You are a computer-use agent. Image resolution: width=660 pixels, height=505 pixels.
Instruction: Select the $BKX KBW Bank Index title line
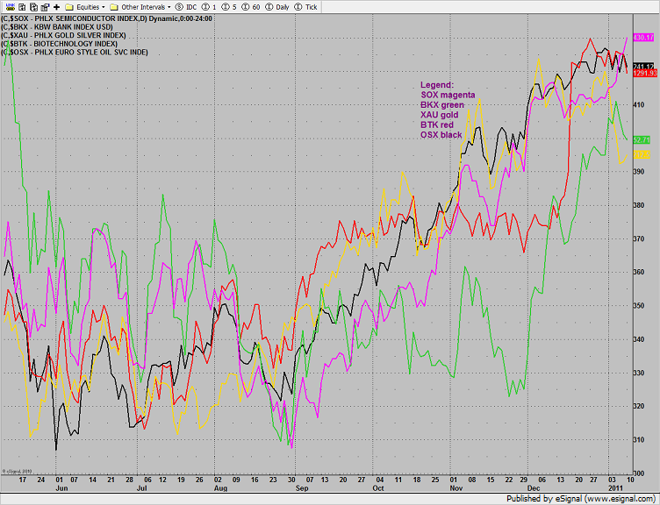(x=57, y=27)
